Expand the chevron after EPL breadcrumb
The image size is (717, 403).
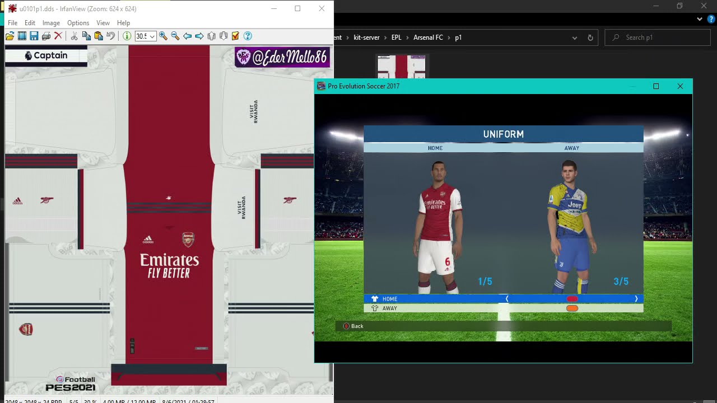click(x=407, y=38)
